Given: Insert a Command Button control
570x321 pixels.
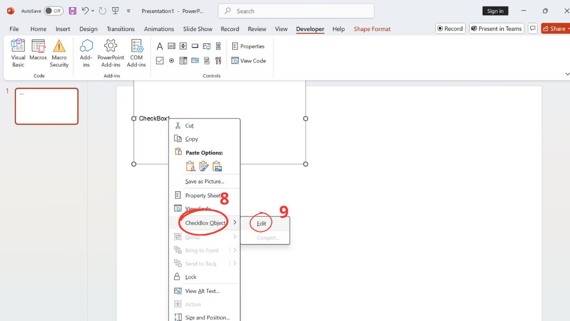Looking at the screenshot, I should pos(195,46).
